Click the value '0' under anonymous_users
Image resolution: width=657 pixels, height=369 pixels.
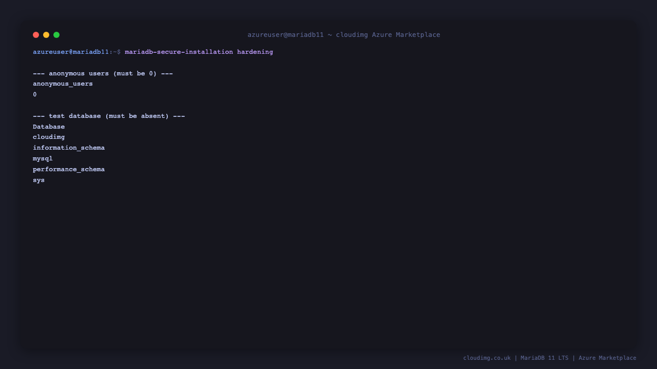[x=35, y=95]
